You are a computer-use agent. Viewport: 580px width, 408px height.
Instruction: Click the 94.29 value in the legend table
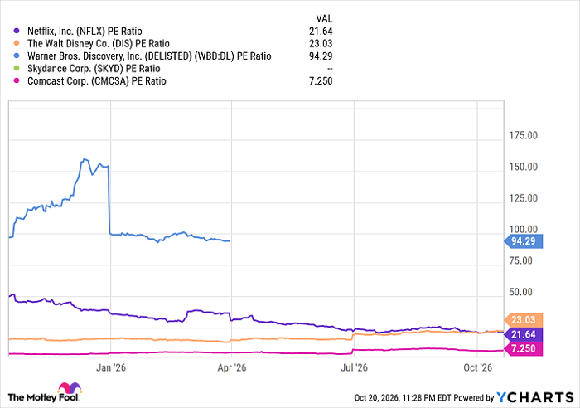coord(321,56)
